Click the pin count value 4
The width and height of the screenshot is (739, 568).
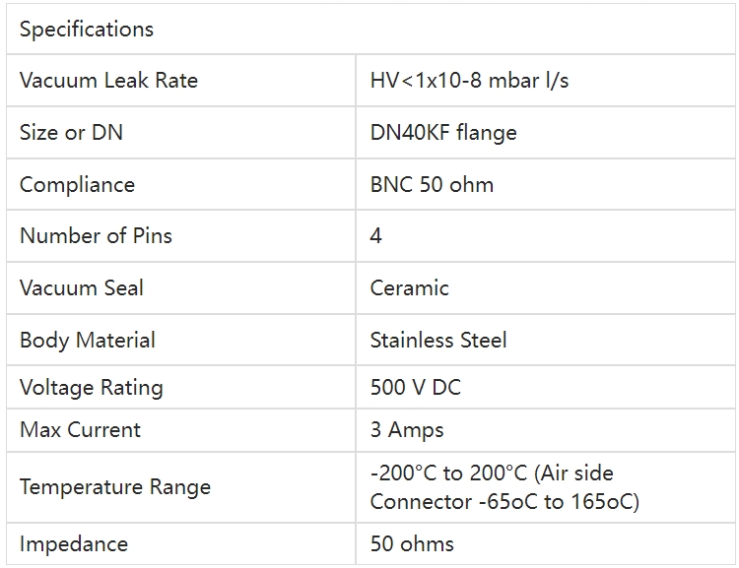(x=376, y=236)
